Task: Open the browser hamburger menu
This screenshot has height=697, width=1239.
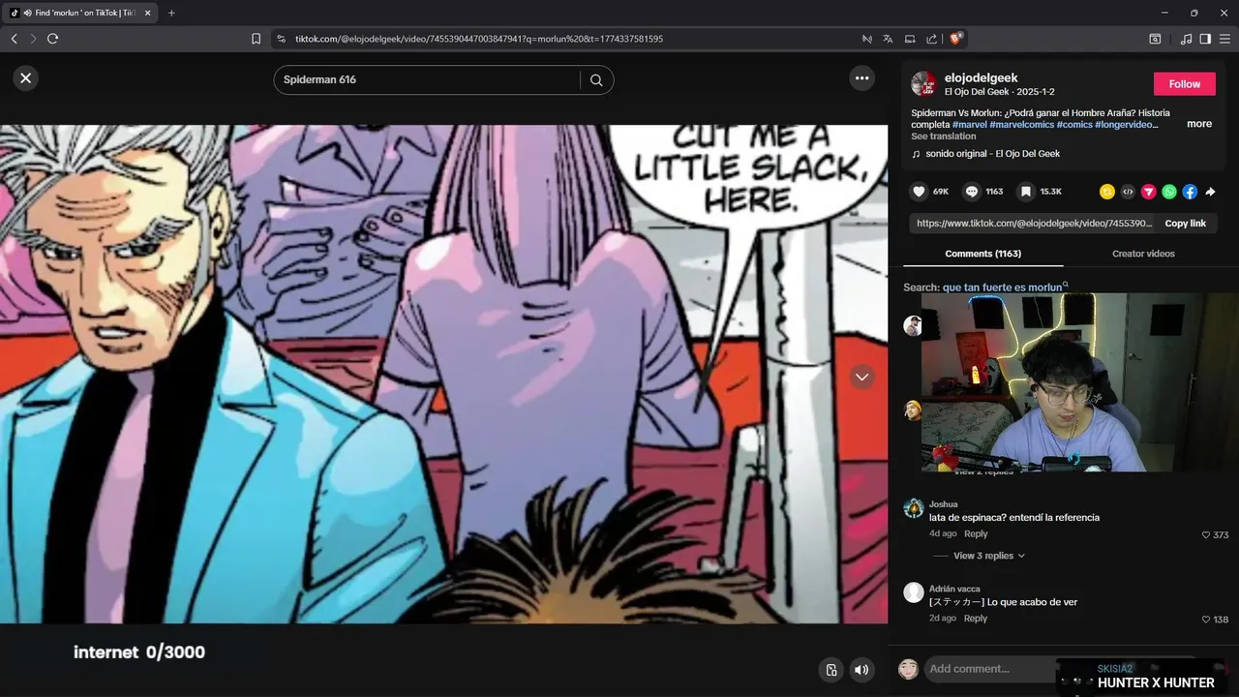Action: 1224,39
